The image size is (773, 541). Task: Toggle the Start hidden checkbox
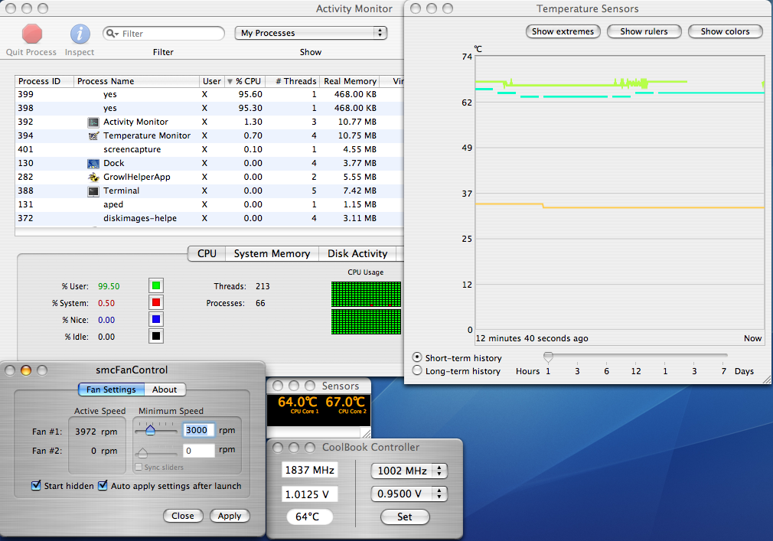point(36,485)
